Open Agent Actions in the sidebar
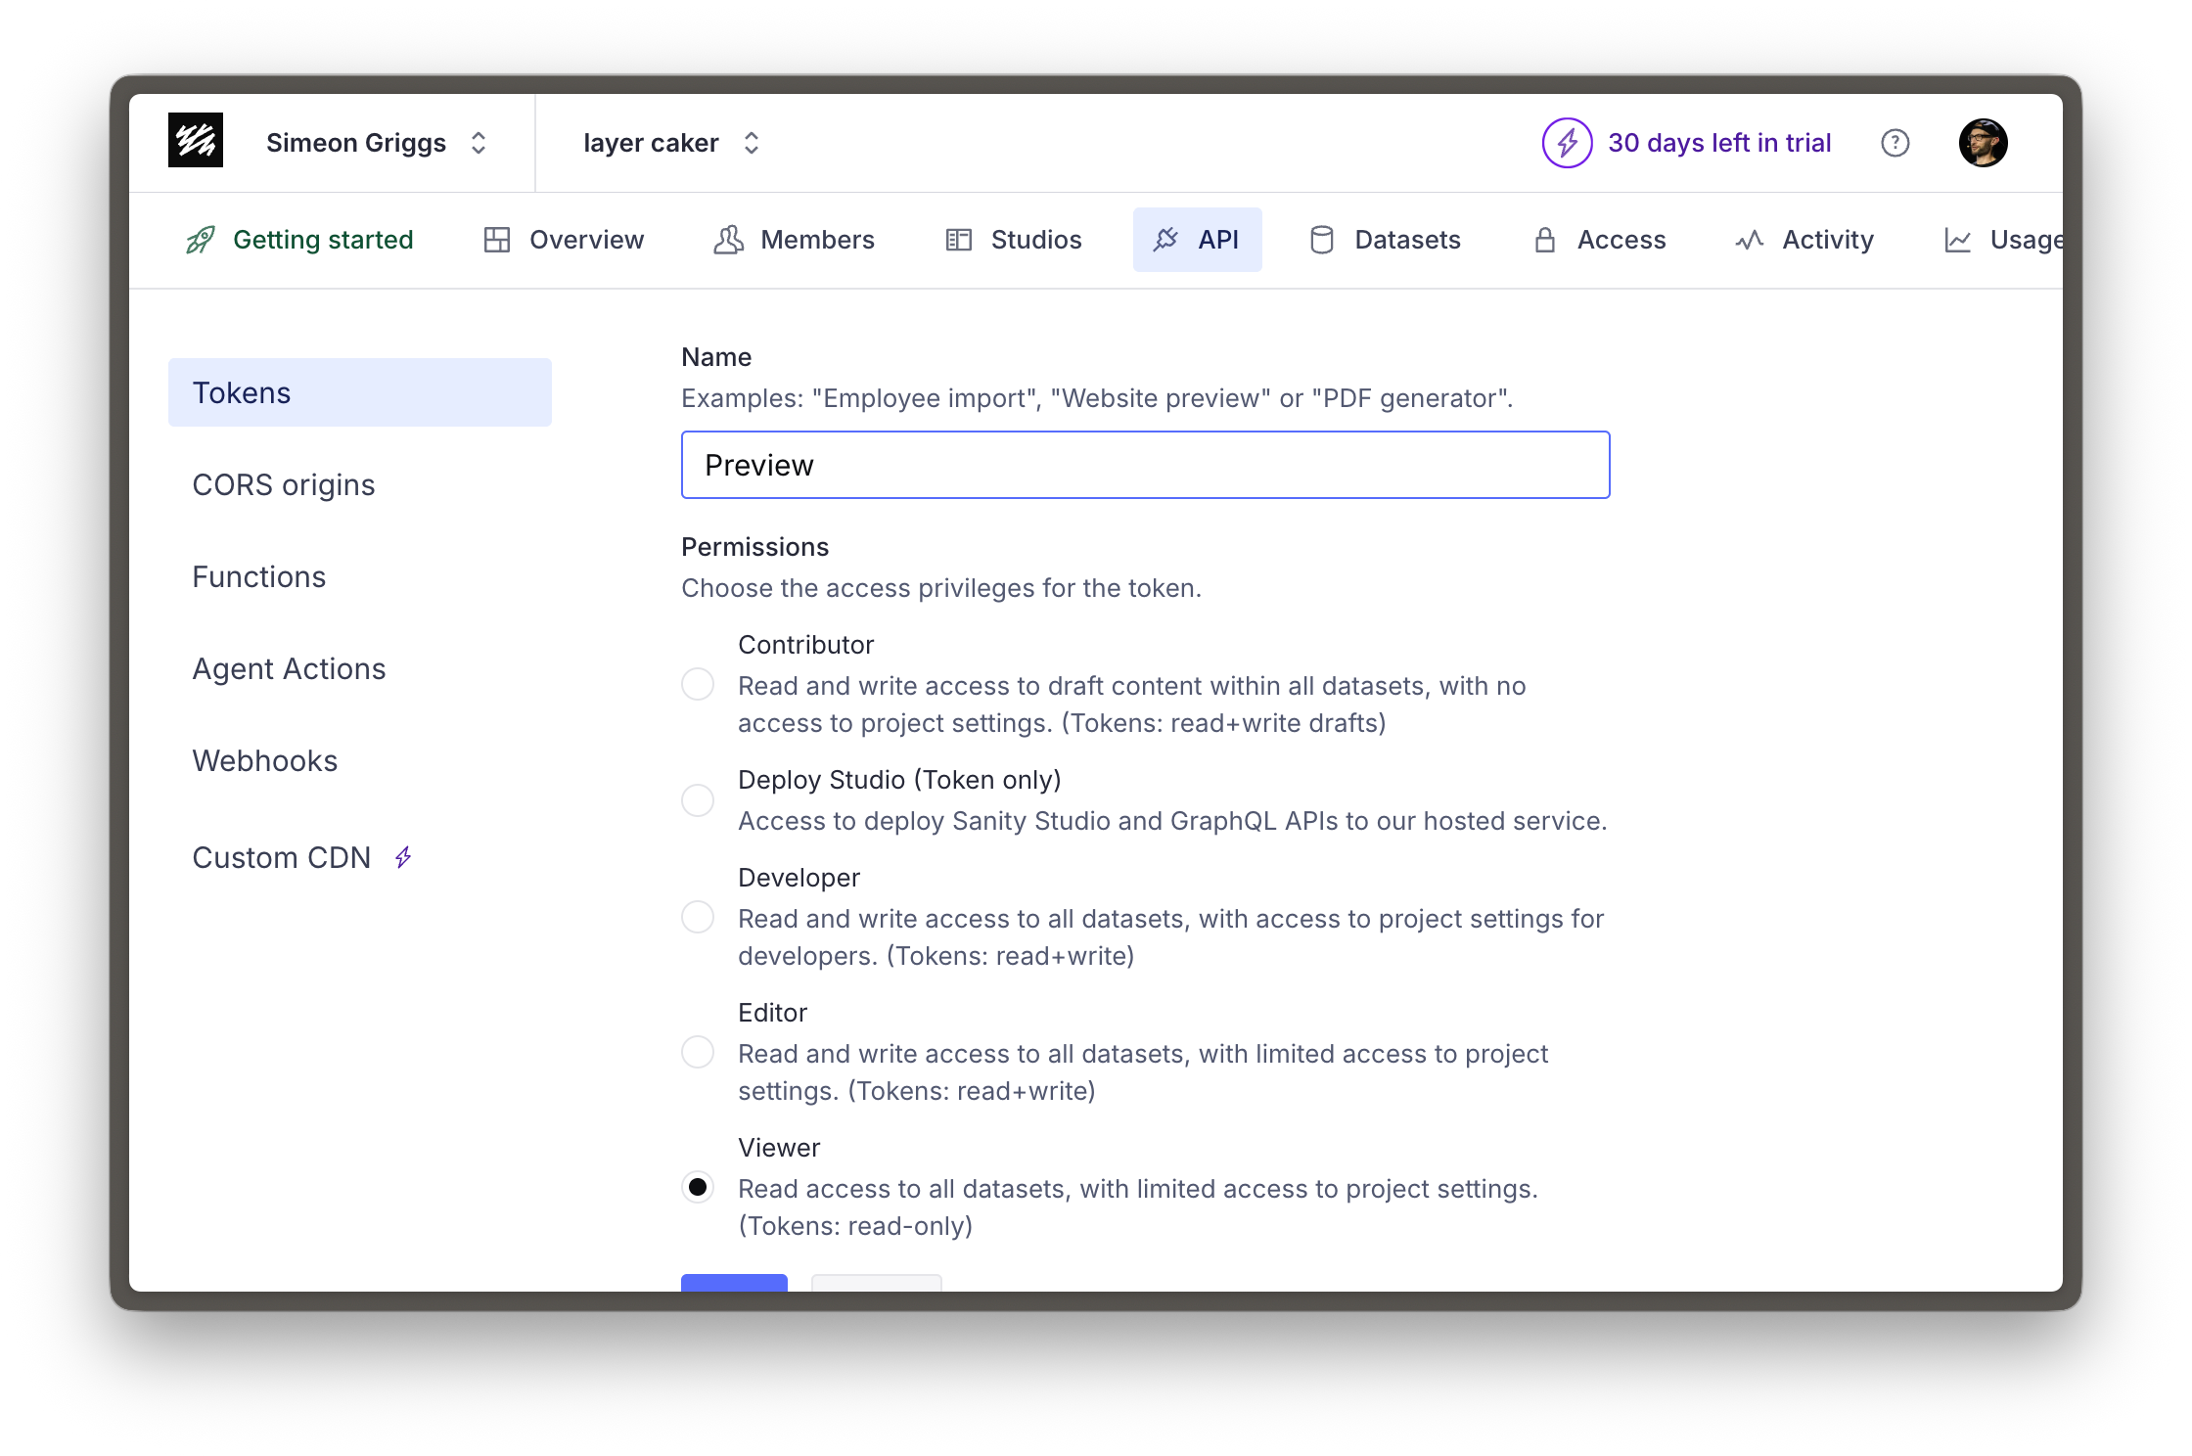 coord(360,668)
